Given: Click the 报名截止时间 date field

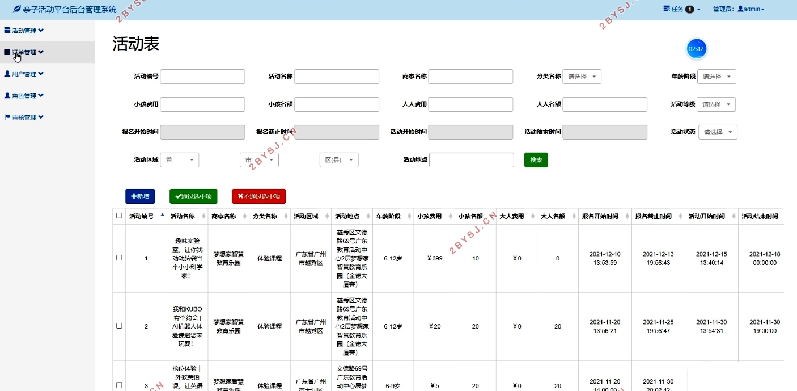Looking at the screenshot, I should tap(337, 132).
